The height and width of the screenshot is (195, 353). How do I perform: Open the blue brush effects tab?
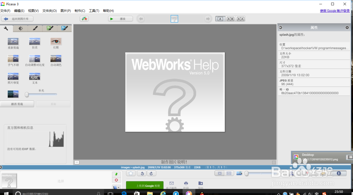tap(64, 28)
